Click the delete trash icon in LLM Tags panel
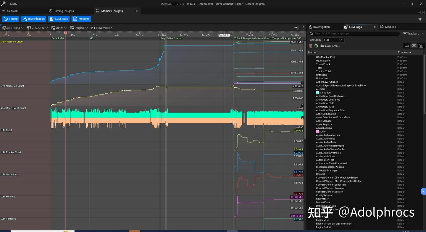Image resolution: width=426 pixels, height=232 pixels. pyautogui.click(x=311, y=46)
